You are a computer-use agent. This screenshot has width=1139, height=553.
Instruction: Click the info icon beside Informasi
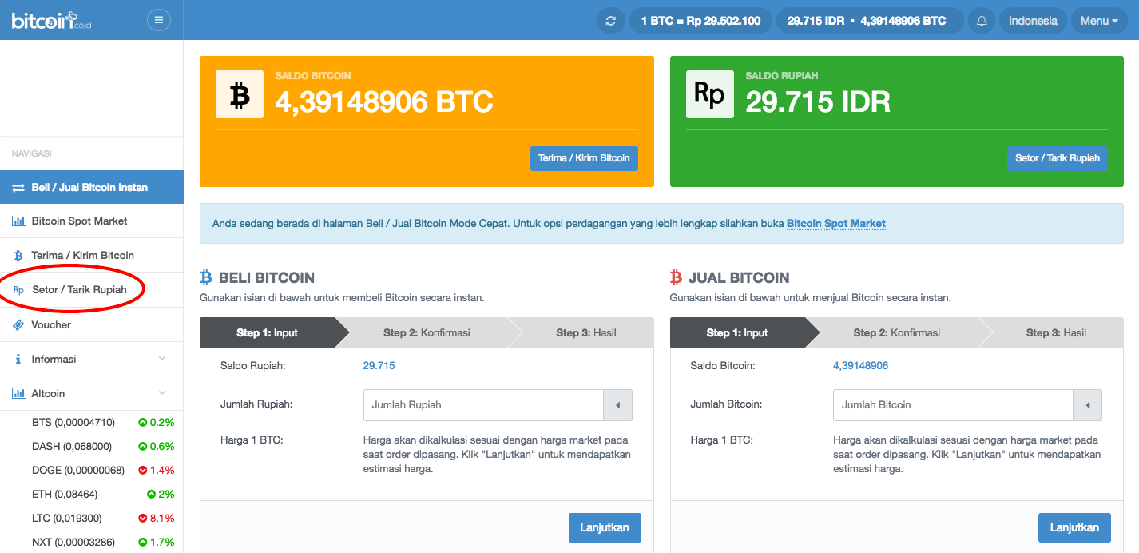[18, 360]
